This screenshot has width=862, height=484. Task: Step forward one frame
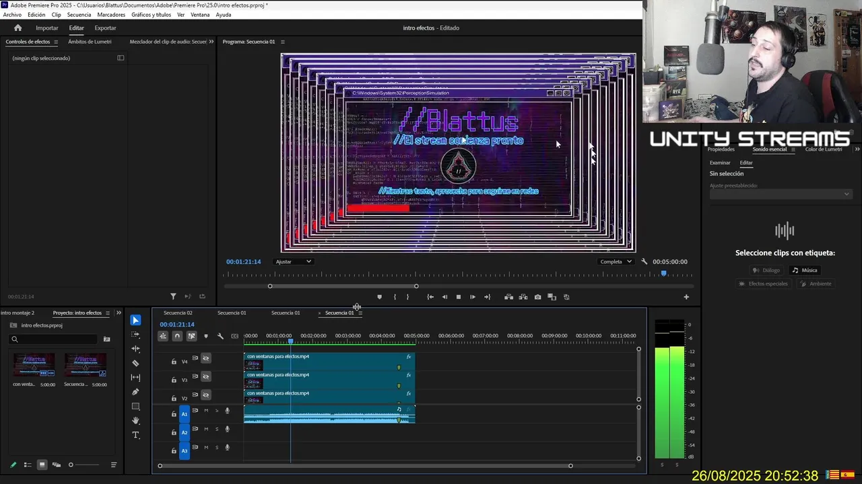click(x=473, y=296)
